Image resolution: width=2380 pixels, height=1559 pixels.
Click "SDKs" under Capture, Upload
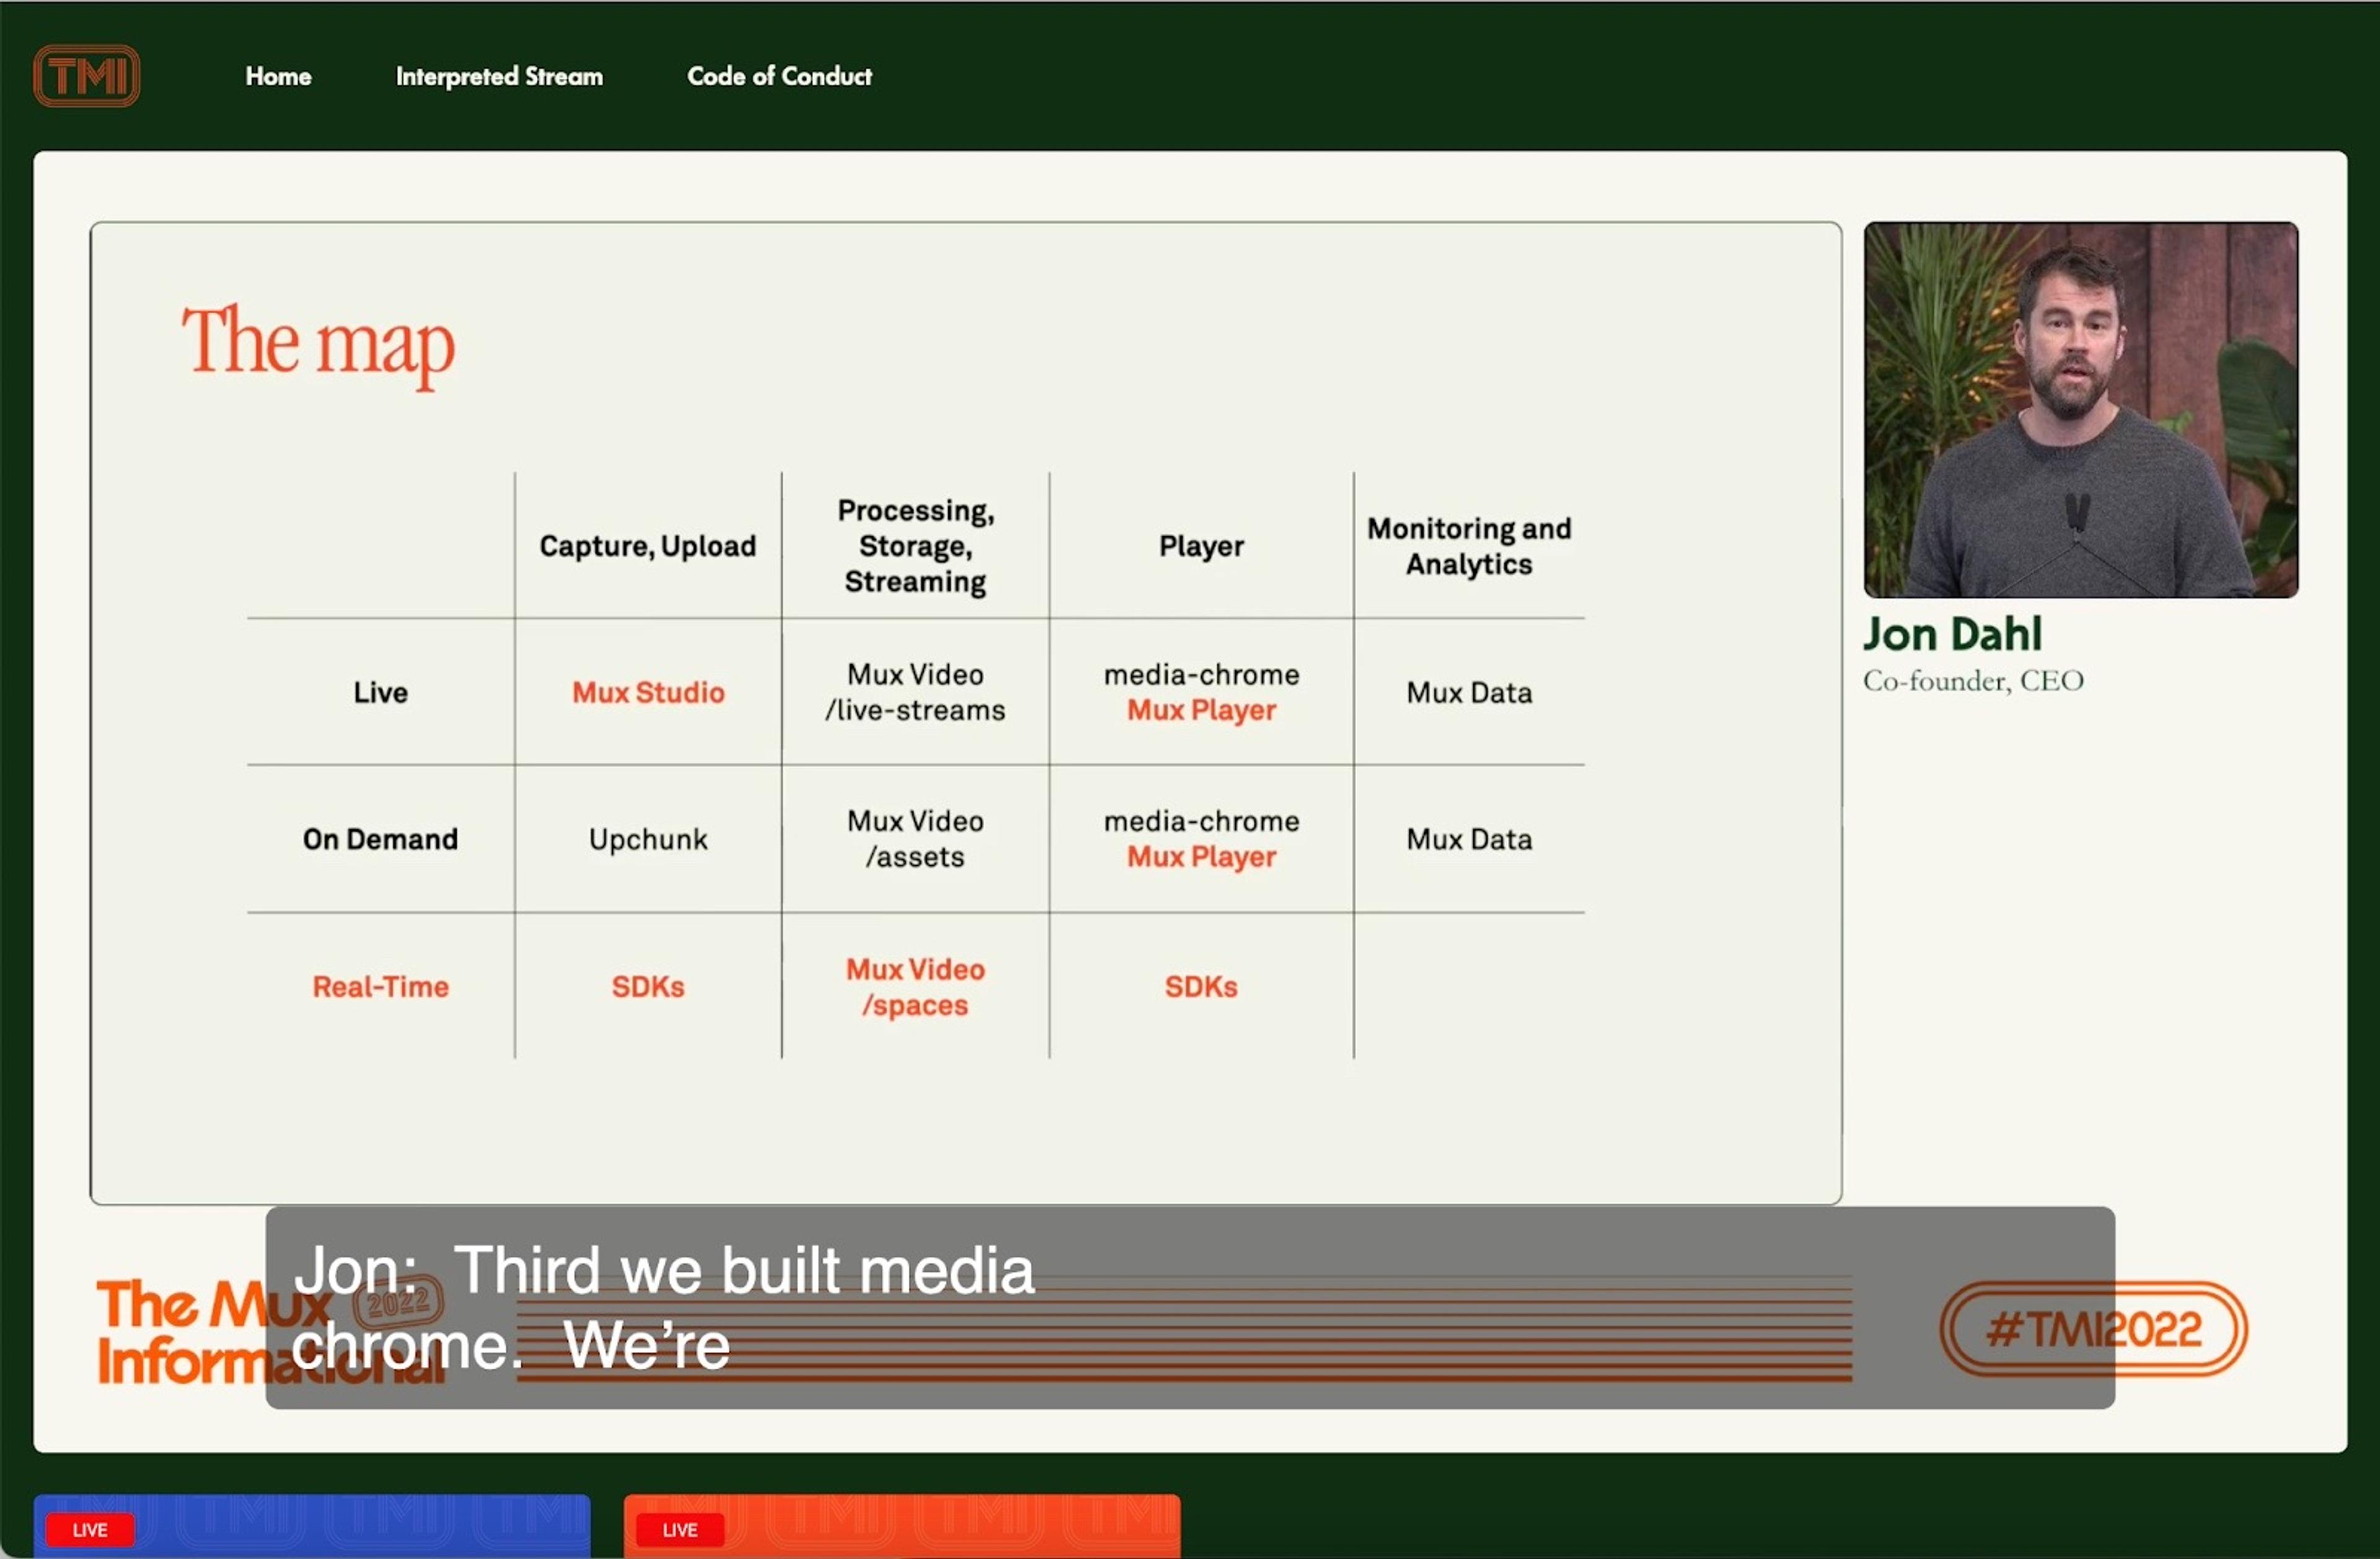point(648,987)
